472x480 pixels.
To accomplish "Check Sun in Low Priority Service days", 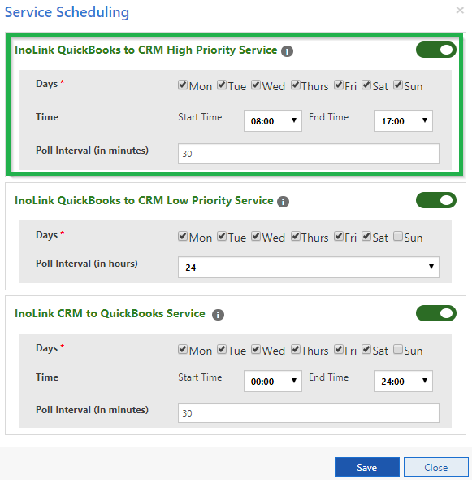I will click(x=398, y=236).
